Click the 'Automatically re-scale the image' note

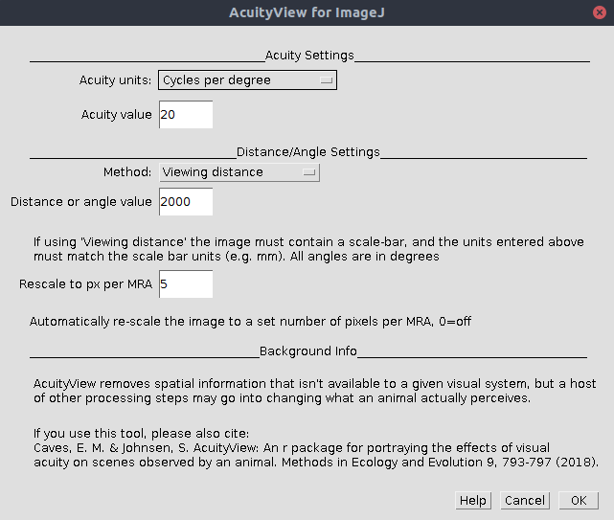[250, 322]
